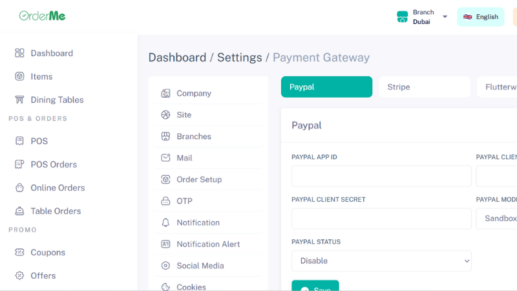The height and width of the screenshot is (291, 517).
Task: Click the OTP settings icon
Action: (165, 201)
